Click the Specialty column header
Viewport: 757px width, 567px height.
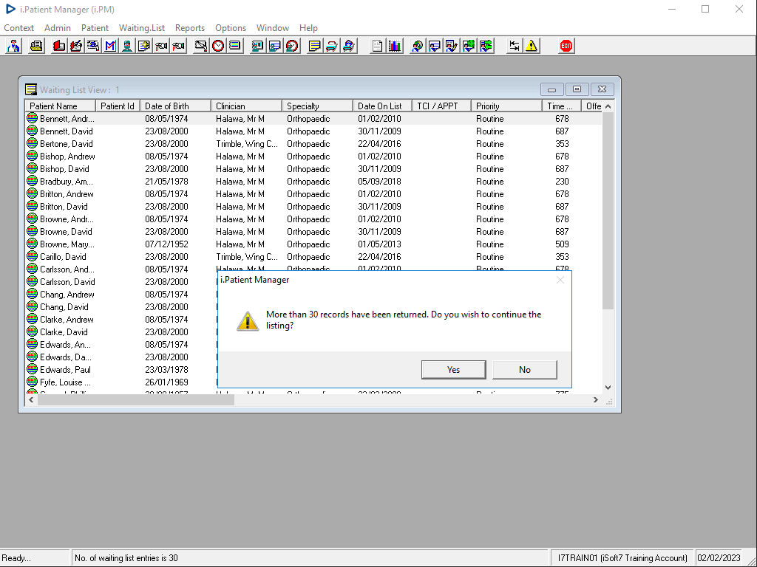[317, 106]
